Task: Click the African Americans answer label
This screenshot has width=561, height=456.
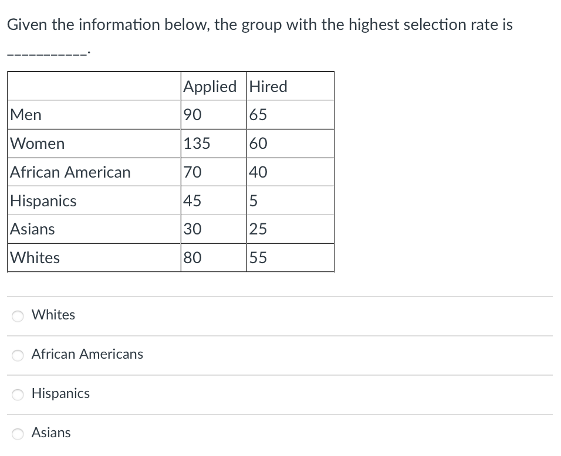Action: (87, 354)
